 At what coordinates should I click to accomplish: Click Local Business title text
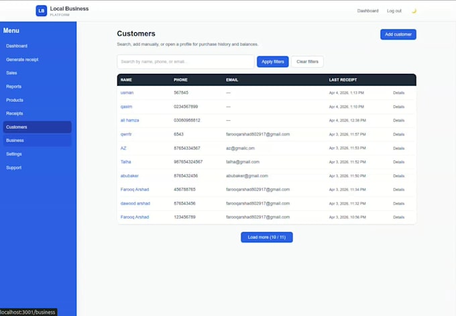pos(69,9)
